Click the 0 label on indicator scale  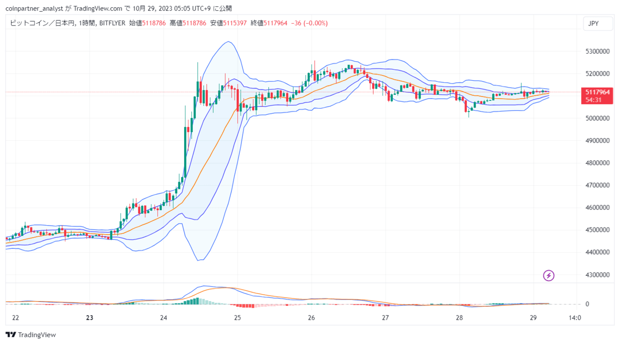[588, 304]
